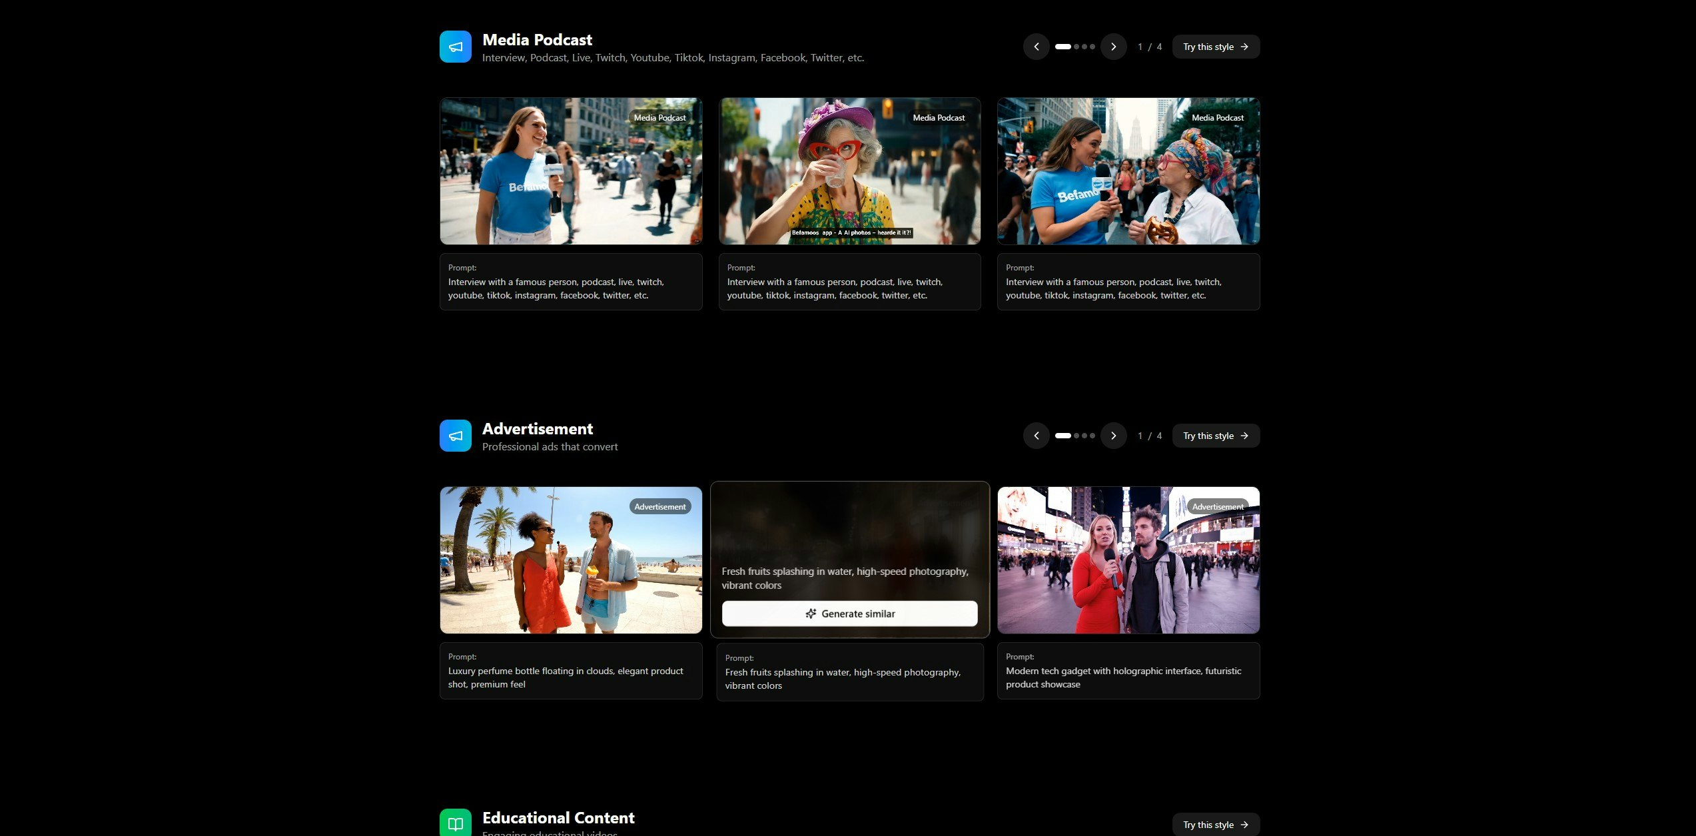Open the woman in blue Befamo shirt thumbnail
Viewport: 1696px width, 836px height.
point(571,171)
